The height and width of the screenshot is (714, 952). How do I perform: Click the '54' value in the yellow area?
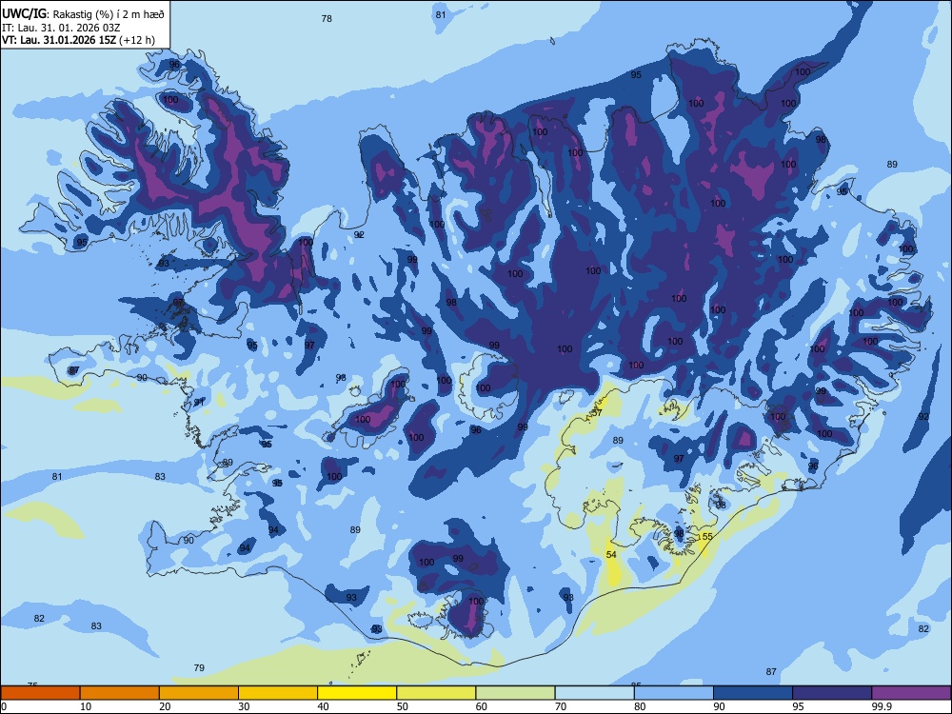tap(611, 554)
